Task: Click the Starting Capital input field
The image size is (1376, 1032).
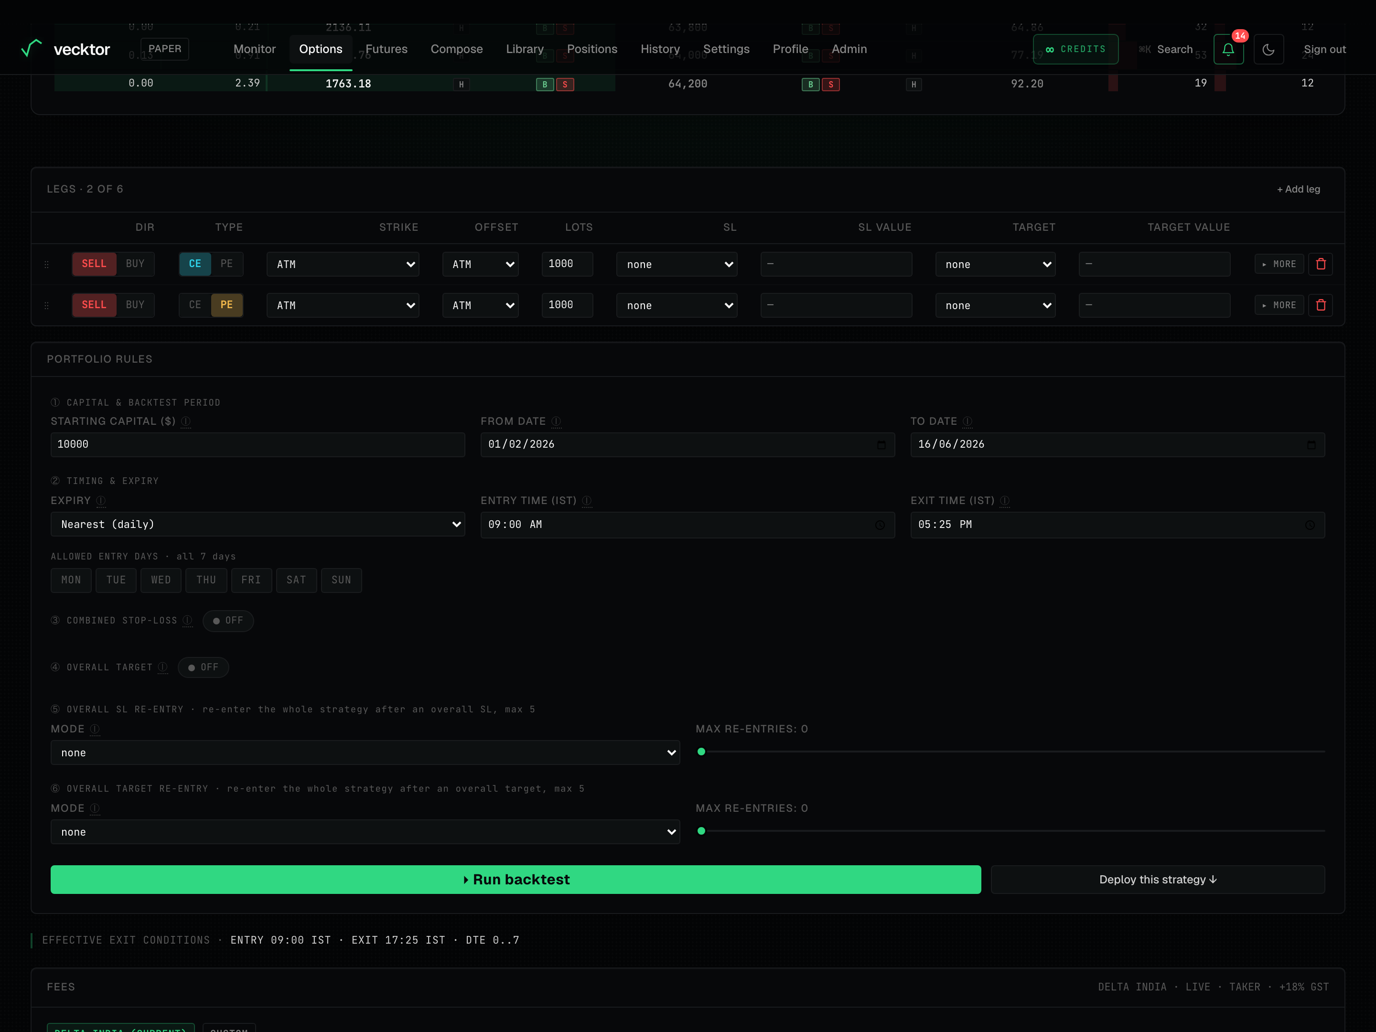Action: [x=258, y=445]
